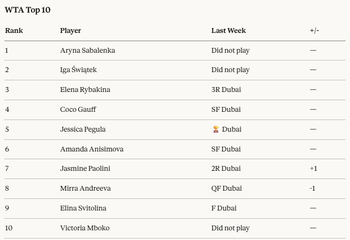The image size is (350, 240).
Task: Click the Last Week column header
Action: click(x=228, y=30)
